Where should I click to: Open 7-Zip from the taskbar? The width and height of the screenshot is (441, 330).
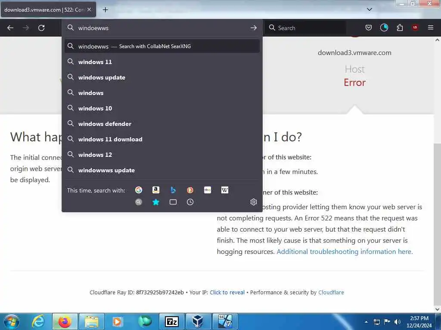(171, 321)
